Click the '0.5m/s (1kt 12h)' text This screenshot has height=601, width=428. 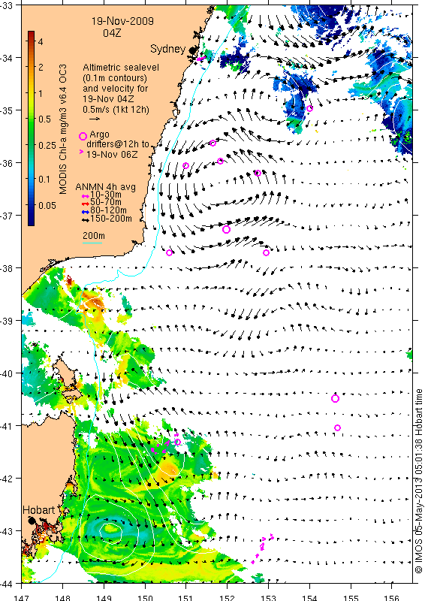click(x=116, y=110)
